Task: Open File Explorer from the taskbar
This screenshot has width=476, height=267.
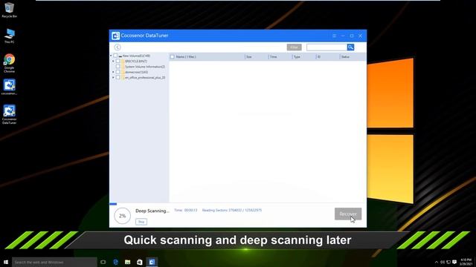Action: click(127, 262)
